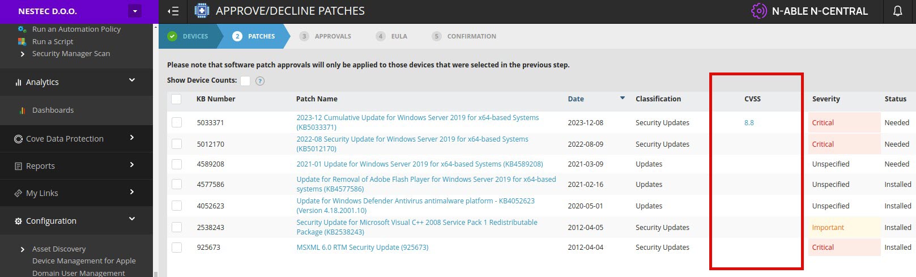Click the green check icon on Devices step
Screen dimensions: 916x277
coord(172,36)
